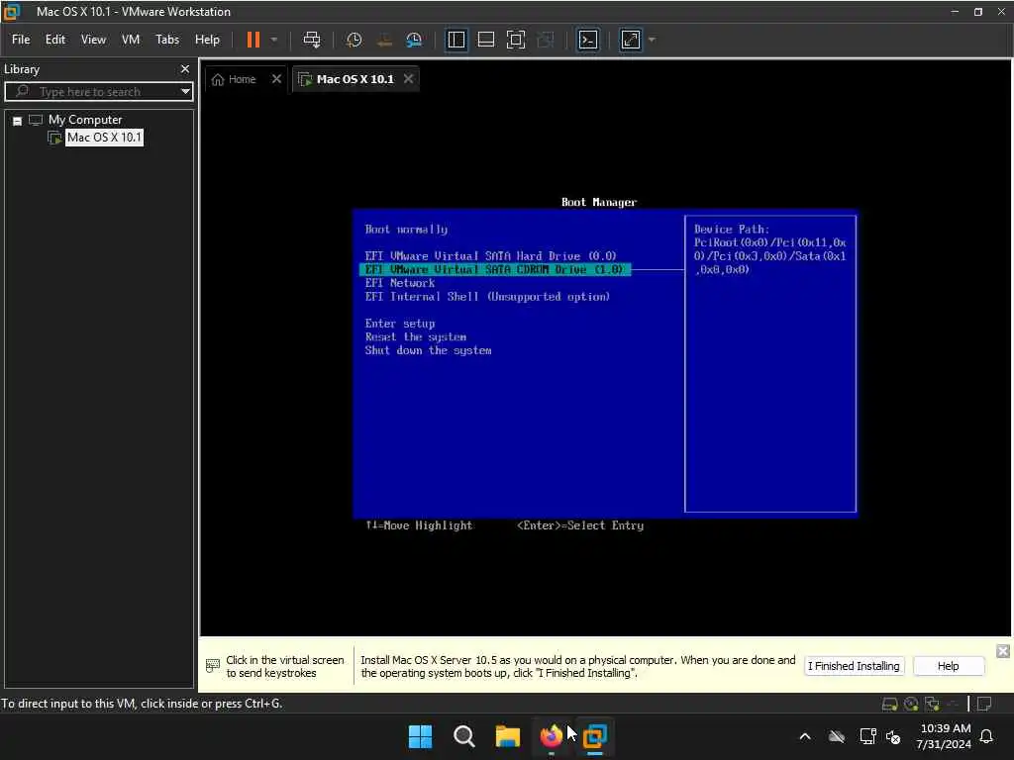1014x760 pixels.
Task: Select Boot normally in Boot Manager
Action: (x=406, y=230)
